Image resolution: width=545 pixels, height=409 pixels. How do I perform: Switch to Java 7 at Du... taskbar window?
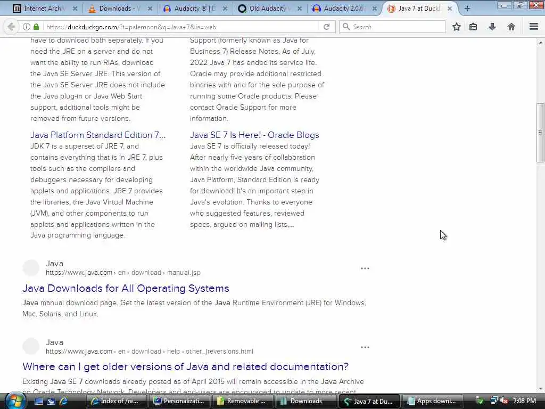point(369,401)
